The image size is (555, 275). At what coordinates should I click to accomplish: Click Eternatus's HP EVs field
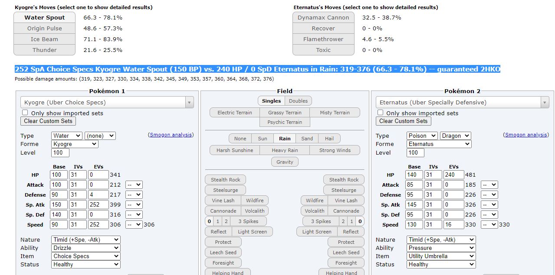tap(454, 175)
